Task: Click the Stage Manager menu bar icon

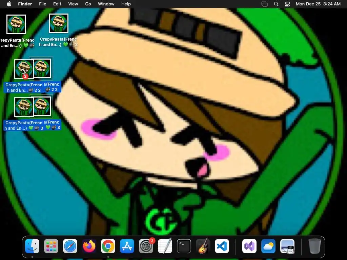Action: pos(264,4)
